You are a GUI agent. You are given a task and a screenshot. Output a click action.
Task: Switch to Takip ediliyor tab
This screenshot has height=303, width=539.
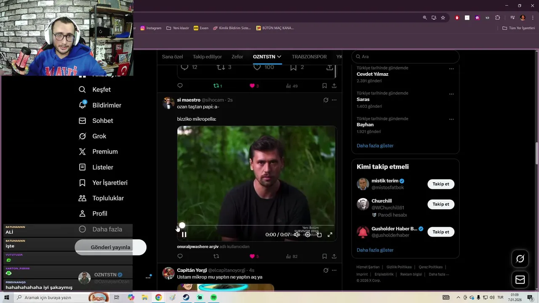[207, 57]
